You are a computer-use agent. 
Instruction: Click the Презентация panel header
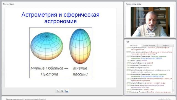point(9,4)
